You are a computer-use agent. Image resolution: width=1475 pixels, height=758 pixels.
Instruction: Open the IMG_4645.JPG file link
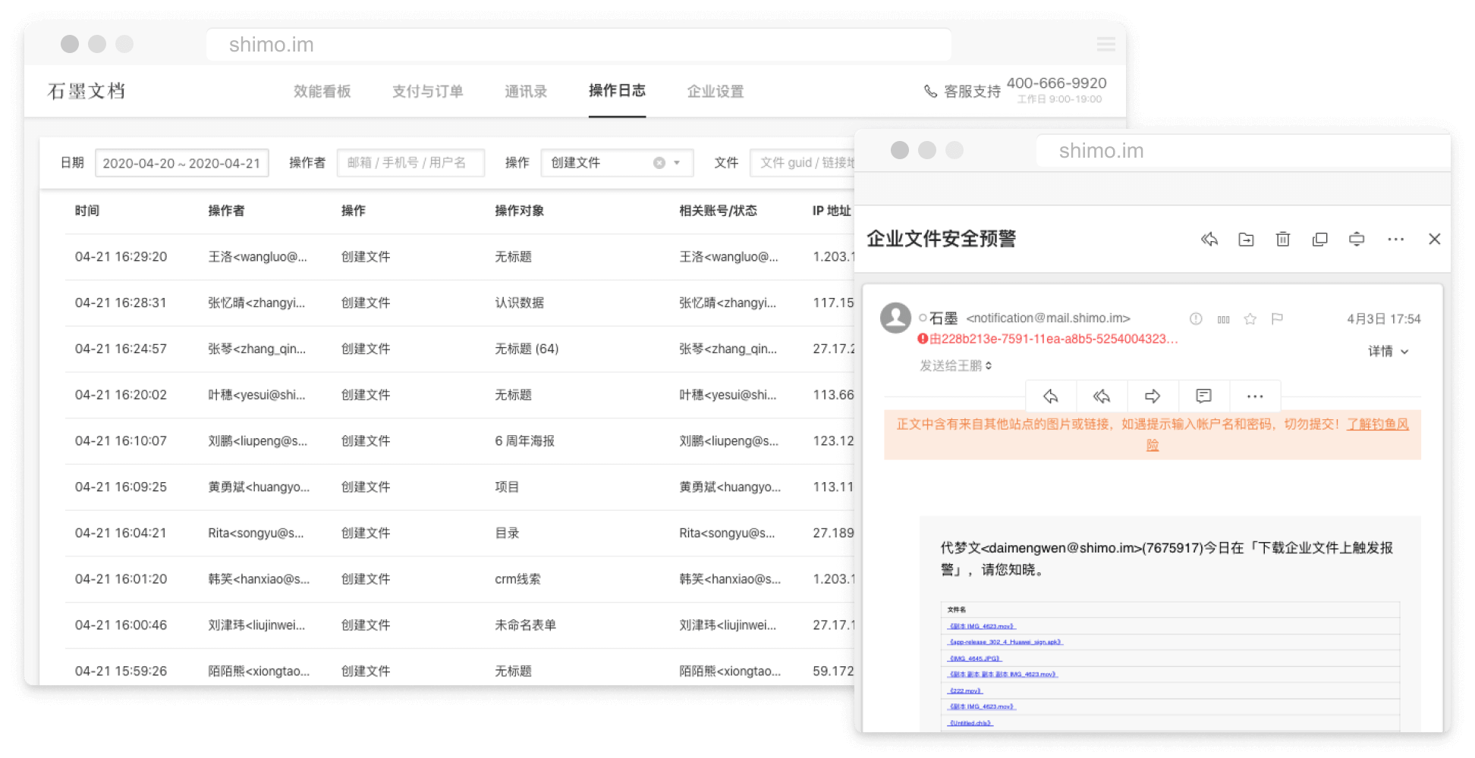(x=975, y=659)
